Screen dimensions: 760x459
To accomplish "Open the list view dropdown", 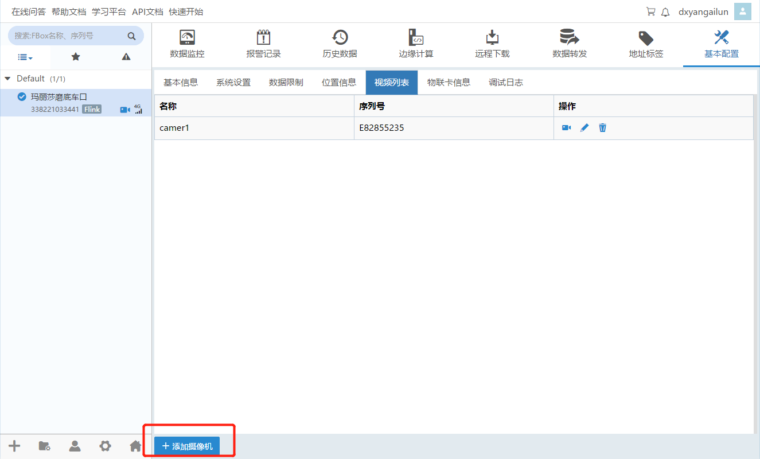I will click(x=25, y=57).
